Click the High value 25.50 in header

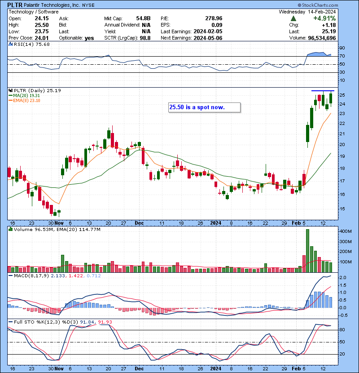pos(42,25)
